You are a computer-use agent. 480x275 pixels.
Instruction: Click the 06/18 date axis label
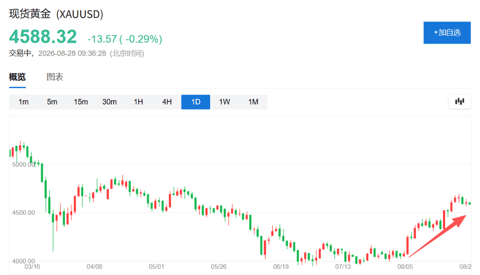coord(281,267)
